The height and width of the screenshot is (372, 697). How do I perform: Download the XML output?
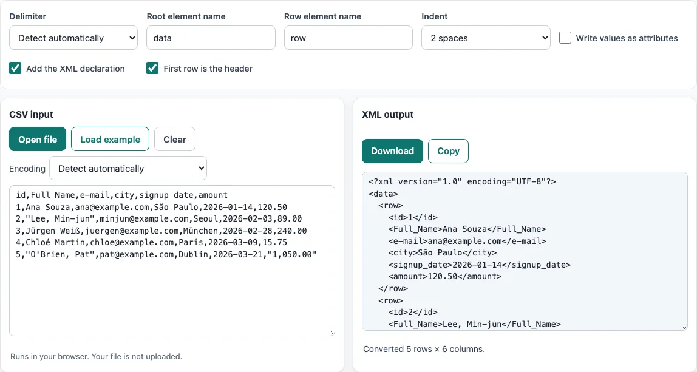click(392, 151)
